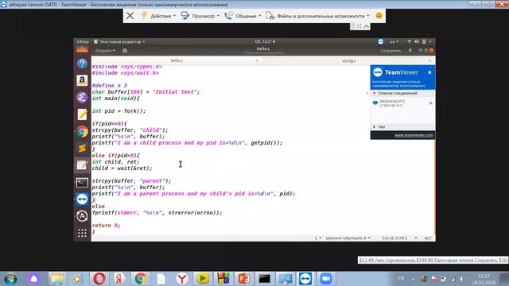The width and height of the screenshot is (509, 286).
Task: Open the notes pencil app in dock
Action: click(82, 114)
